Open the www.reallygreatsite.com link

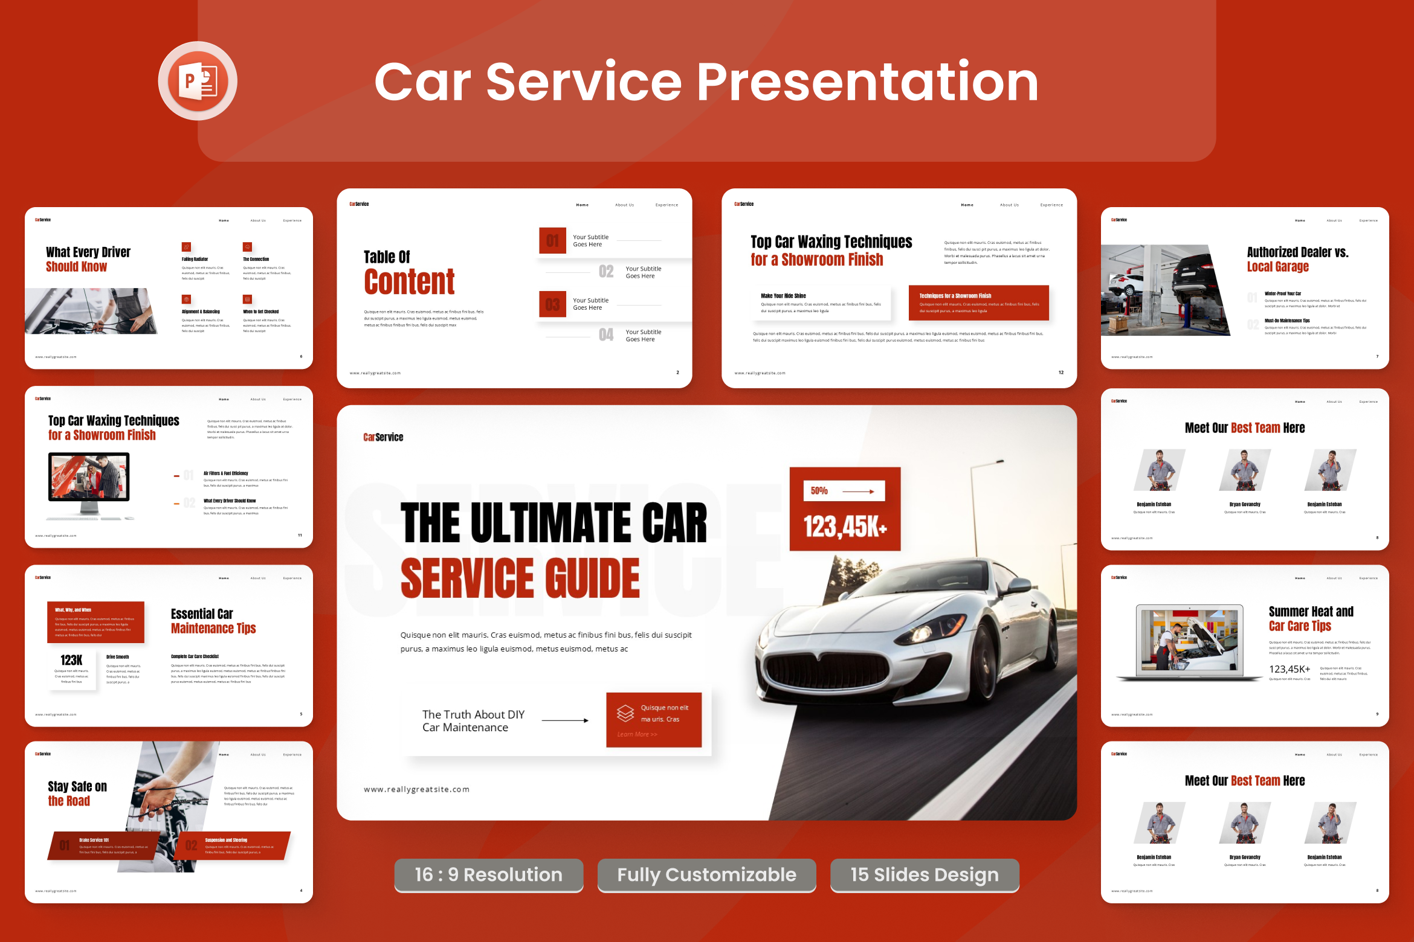click(416, 789)
